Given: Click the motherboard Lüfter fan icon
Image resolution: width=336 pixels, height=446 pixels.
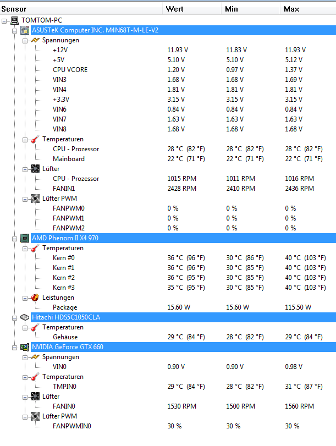Looking at the screenshot, I should (35, 169).
